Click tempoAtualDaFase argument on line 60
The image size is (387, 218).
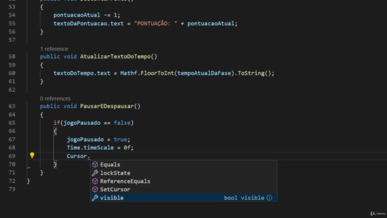point(204,73)
